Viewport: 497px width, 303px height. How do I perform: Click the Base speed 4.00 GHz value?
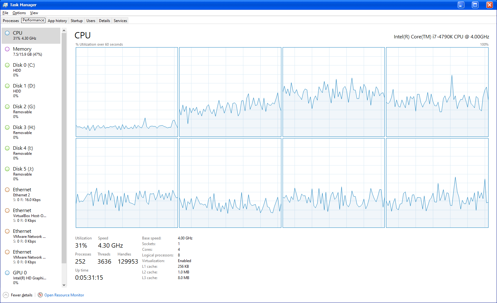click(185, 238)
